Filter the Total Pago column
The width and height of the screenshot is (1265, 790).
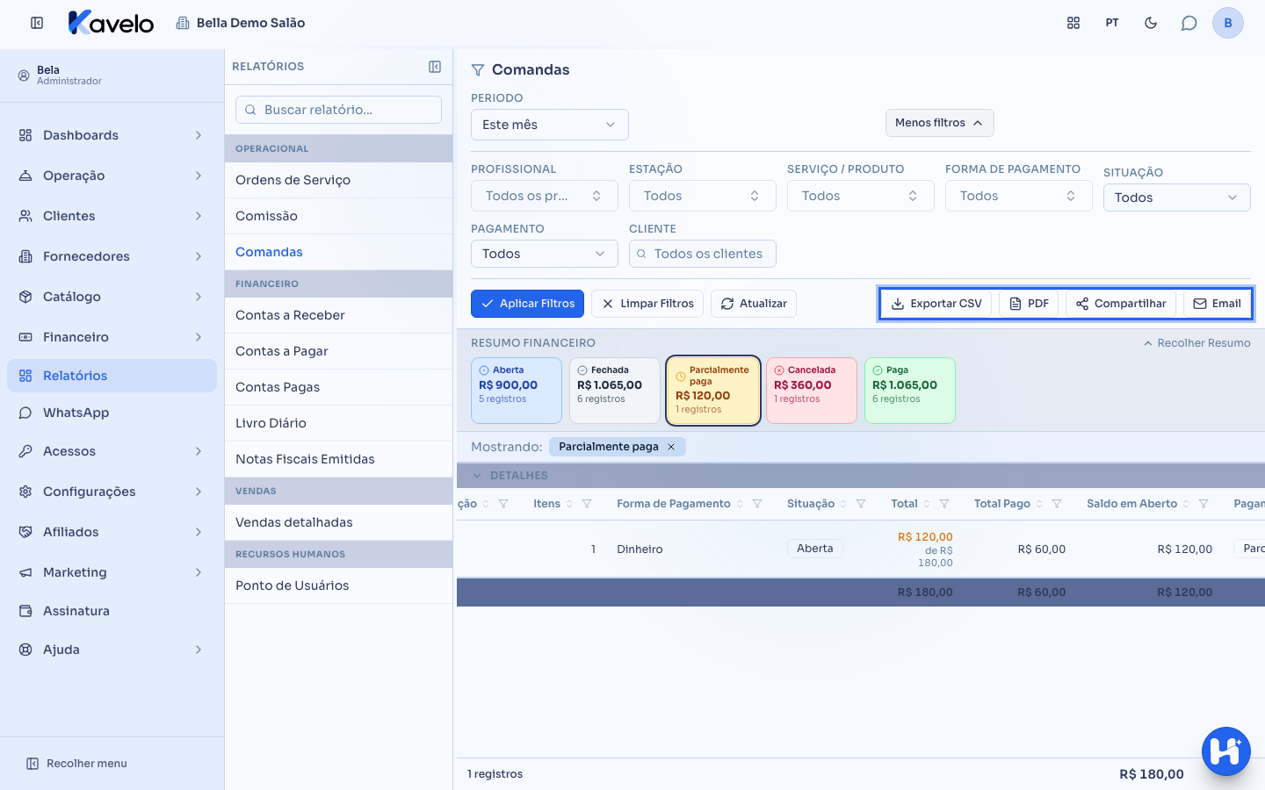(x=1057, y=504)
